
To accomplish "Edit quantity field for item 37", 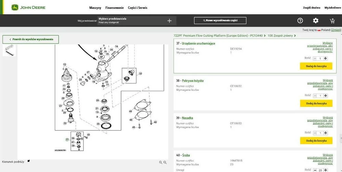I will (x=320, y=58).
